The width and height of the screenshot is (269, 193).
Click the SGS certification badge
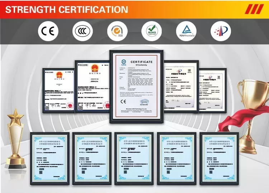tap(117, 31)
